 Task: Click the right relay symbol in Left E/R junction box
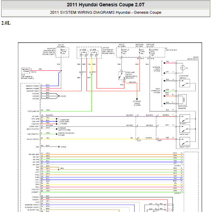click(94, 53)
